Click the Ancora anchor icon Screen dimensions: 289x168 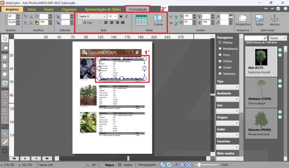click(275, 21)
